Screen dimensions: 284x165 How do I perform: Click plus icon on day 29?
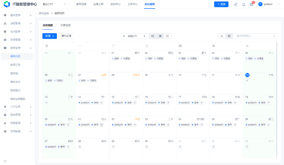[113, 147]
